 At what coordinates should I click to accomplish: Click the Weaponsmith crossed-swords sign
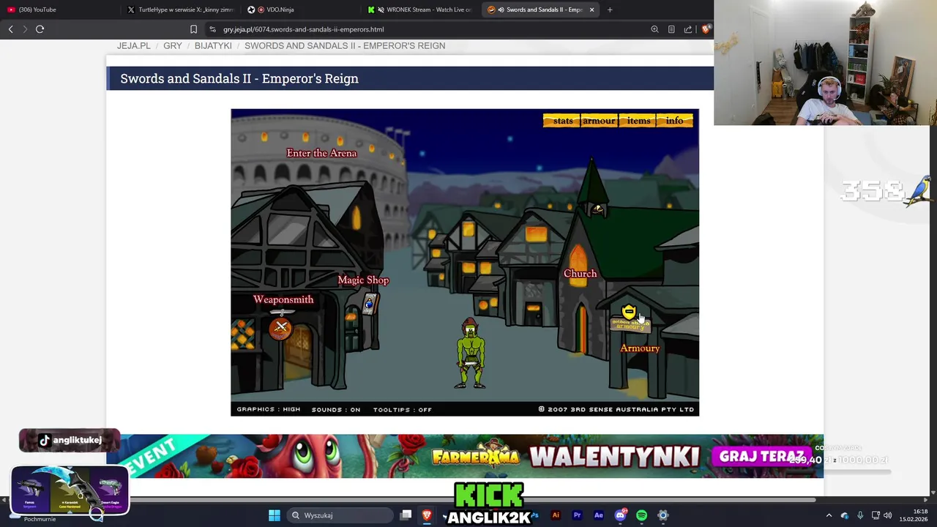click(281, 327)
